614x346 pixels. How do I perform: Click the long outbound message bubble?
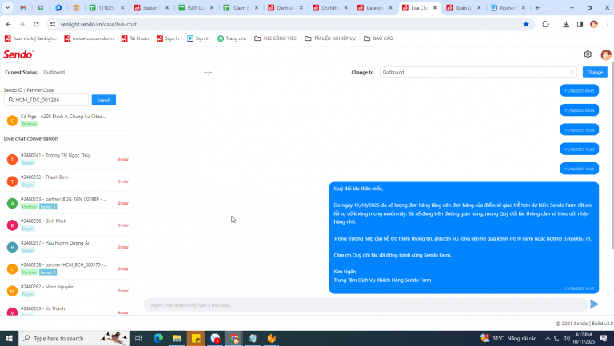[x=464, y=237]
